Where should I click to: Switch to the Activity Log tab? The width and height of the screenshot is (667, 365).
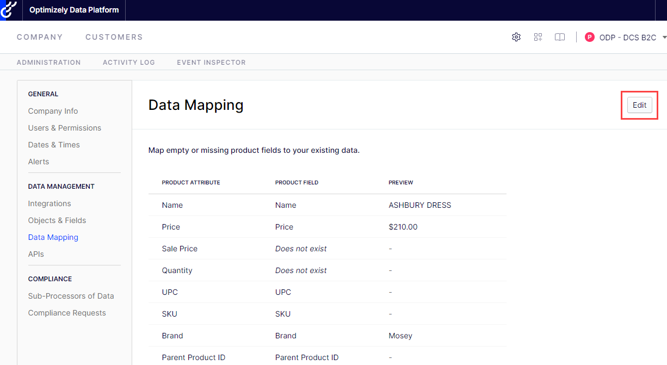(128, 63)
